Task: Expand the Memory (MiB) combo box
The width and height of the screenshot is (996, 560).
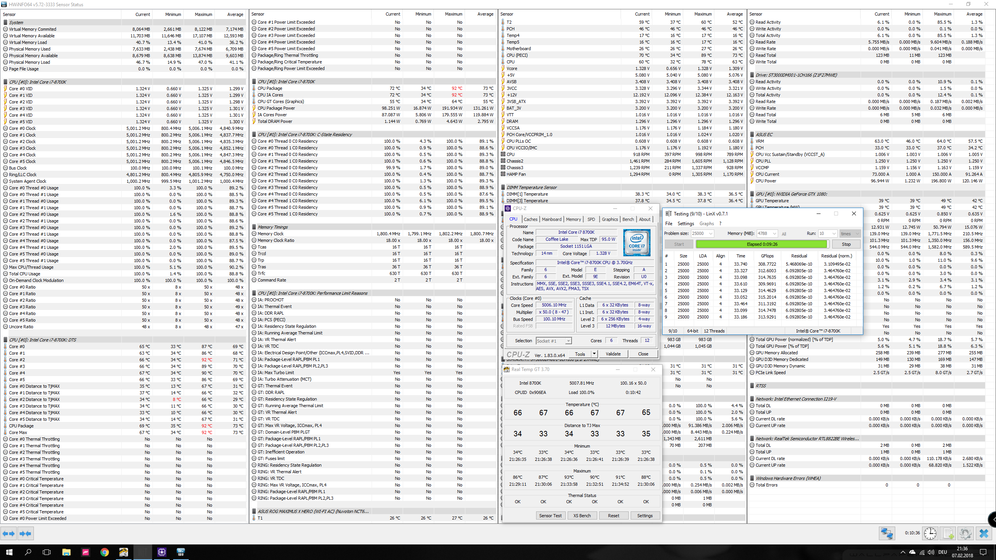Action: [774, 233]
